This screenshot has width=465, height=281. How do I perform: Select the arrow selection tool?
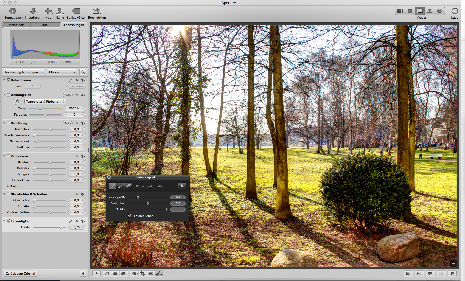[96, 273]
